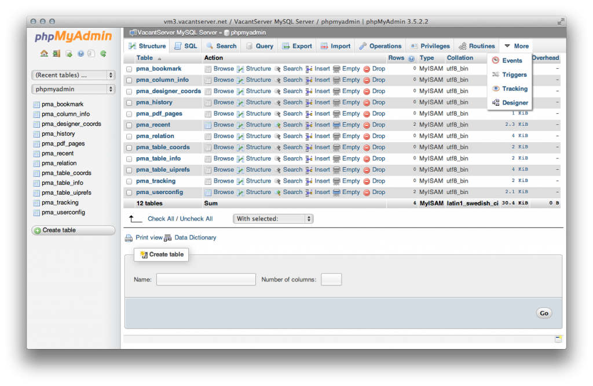This screenshot has width=593, height=386.
Task: Open Structure of pma_history table
Action: (x=258, y=102)
